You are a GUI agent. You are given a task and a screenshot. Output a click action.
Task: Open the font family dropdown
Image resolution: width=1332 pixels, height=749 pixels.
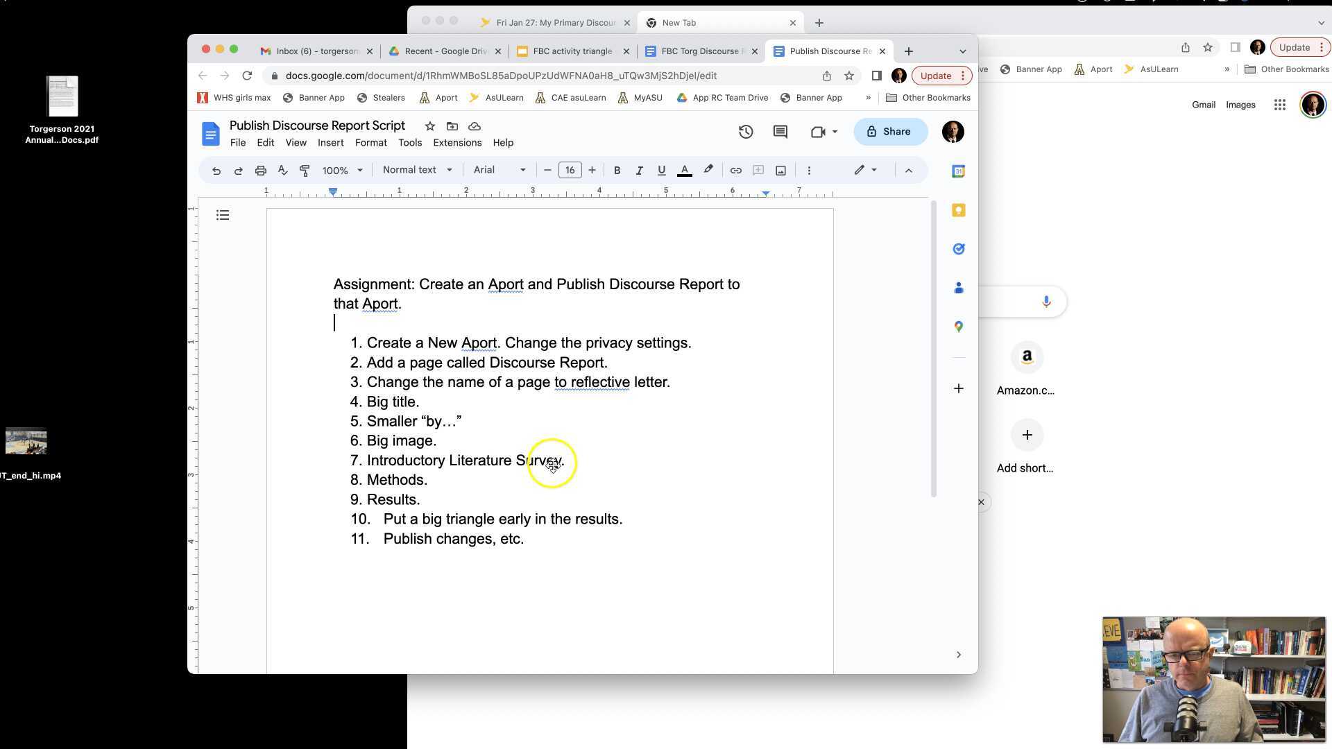498,170
